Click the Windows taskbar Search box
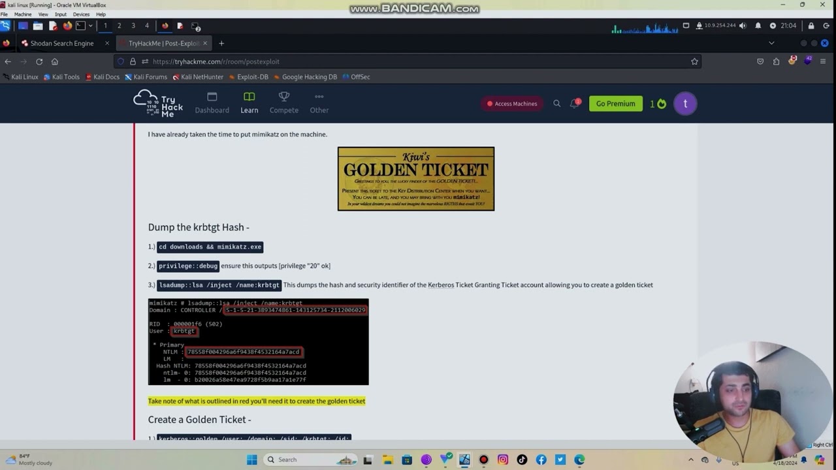 click(x=312, y=460)
